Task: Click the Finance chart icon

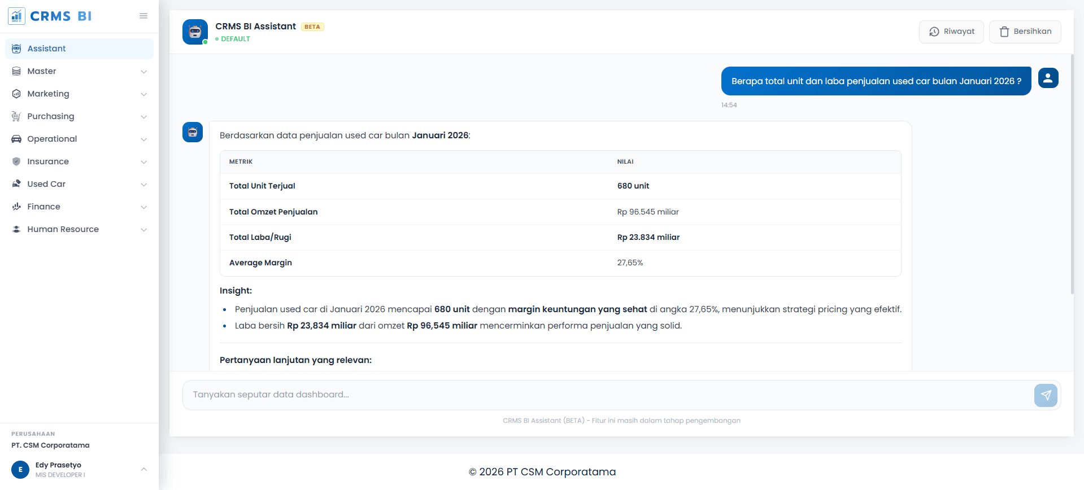Action: 16,207
